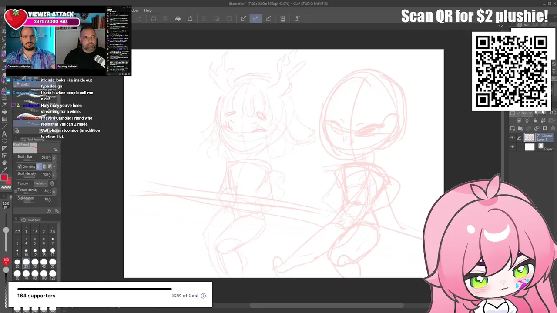Toggle set as reference layer icon
The height and width of the screenshot is (313, 557).
527,120
